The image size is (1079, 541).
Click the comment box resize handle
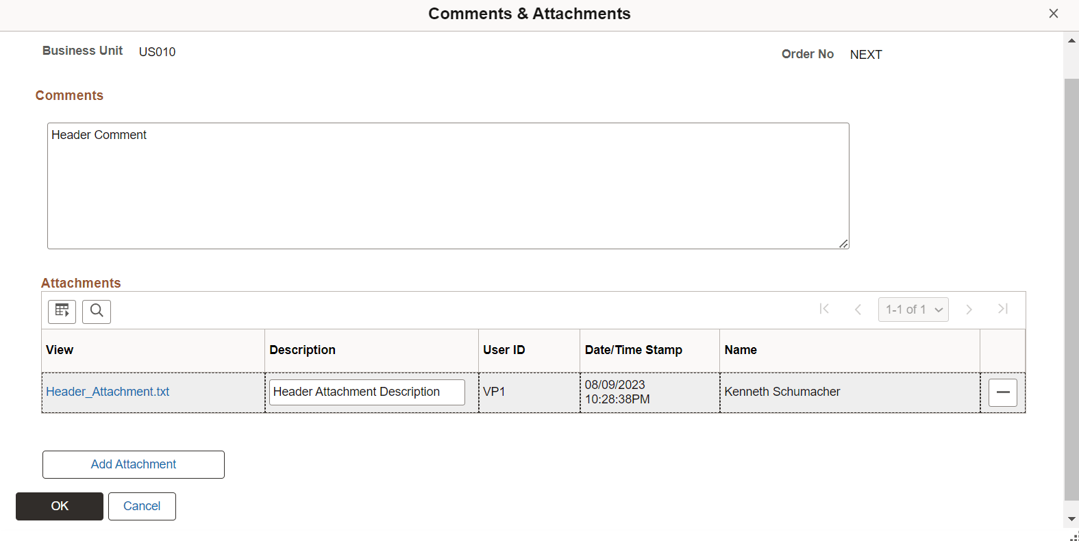point(843,244)
